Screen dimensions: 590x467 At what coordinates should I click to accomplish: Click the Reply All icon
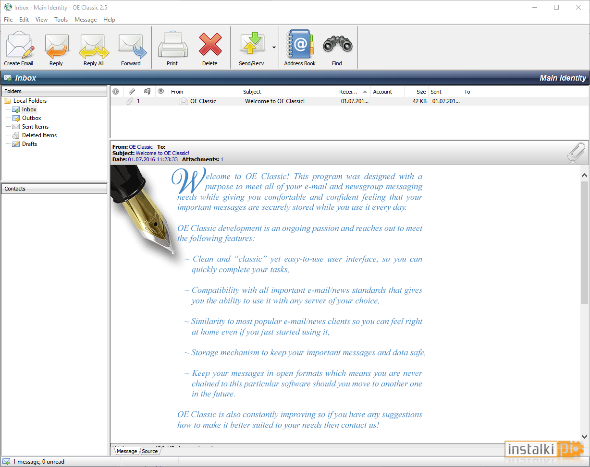point(94,48)
